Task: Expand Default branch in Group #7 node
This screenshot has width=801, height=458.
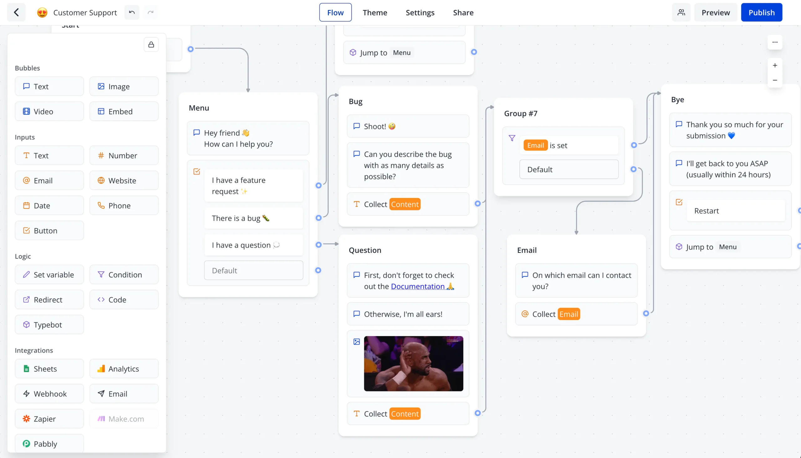Action: (569, 169)
